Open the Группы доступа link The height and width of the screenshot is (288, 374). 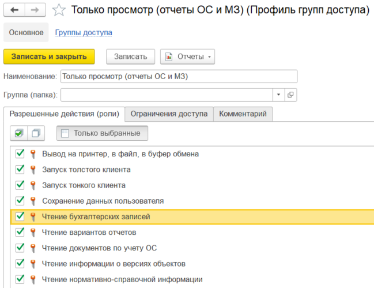coord(84,32)
